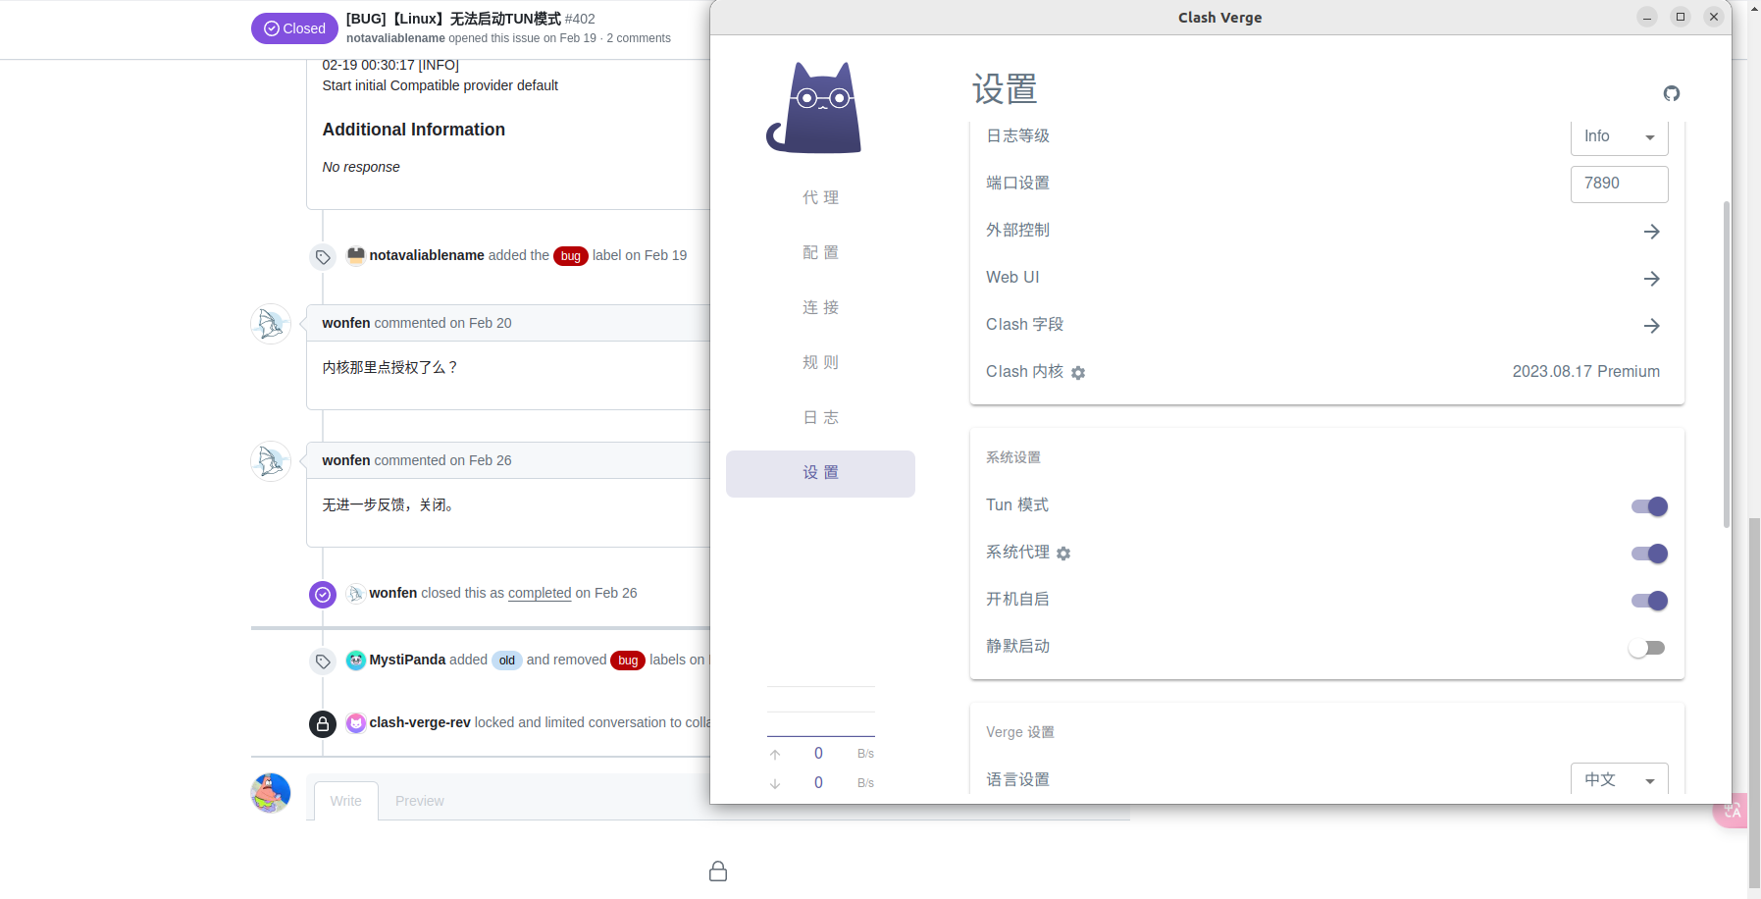
Task: Click the clash-verge-rev small avatar
Action: coord(356,723)
